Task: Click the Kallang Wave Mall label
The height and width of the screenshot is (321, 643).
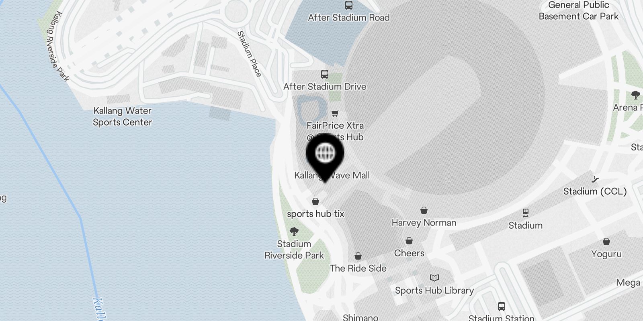Action: 332,175
